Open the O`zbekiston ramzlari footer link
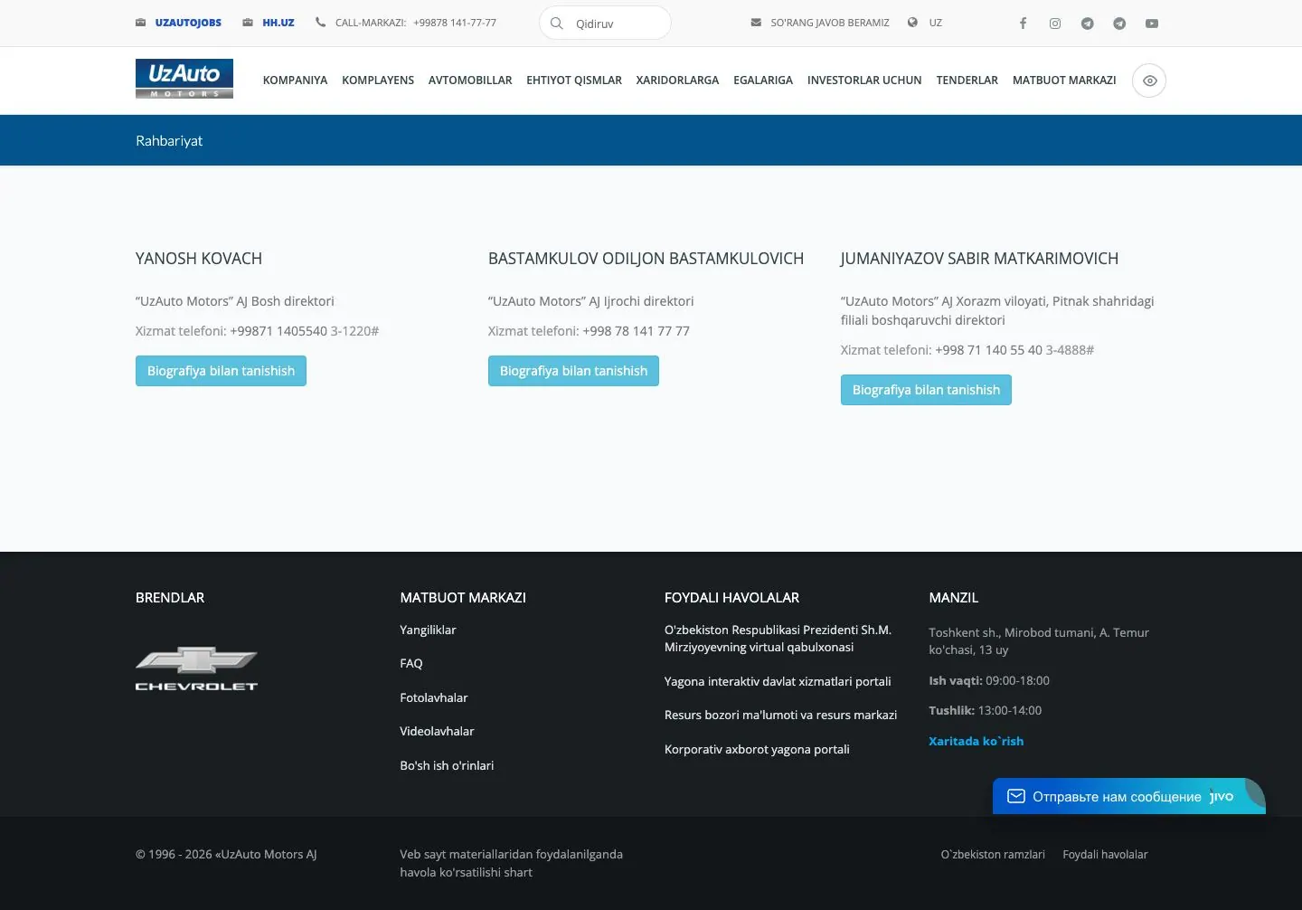Viewport: 1302px width, 910px height. pyautogui.click(x=993, y=854)
